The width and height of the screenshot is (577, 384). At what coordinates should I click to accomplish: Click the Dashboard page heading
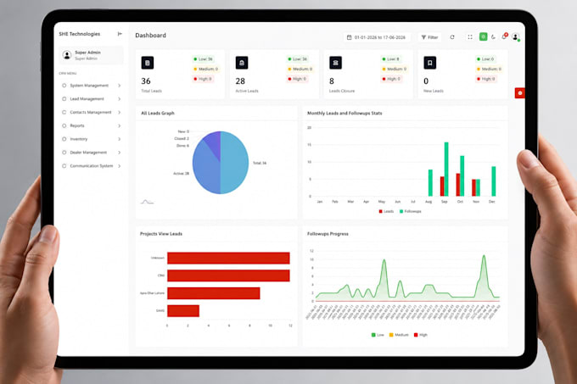[x=150, y=36]
